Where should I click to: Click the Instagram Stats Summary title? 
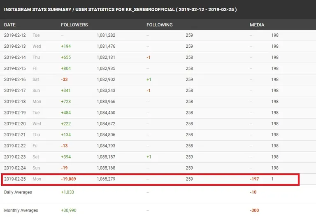click(x=120, y=9)
